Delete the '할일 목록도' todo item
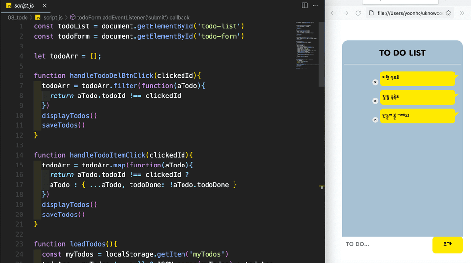 tap(375, 101)
